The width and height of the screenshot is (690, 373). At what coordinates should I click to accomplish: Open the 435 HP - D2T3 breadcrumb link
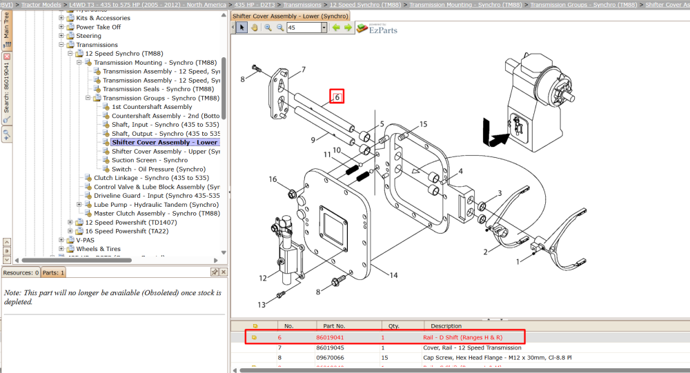(x=255, y=4)
